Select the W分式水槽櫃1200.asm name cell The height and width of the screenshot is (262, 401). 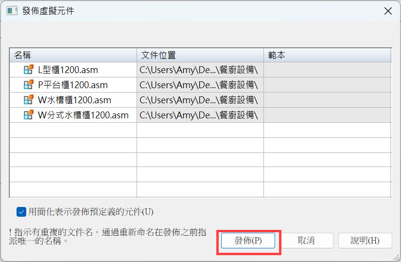(x=83, y=115)
